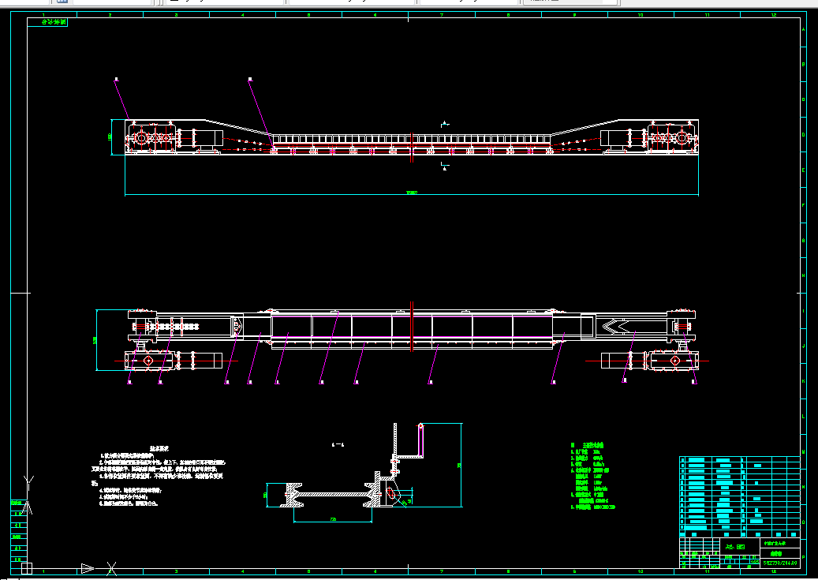
Task: Select the white technical requirements text block
Action: [158, 476]
